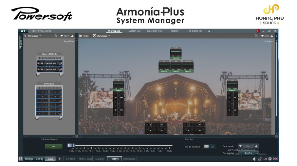Viewport: 297px width, 166px height.
Task: Open the Mute / Solo view
Action: (85, 159)
